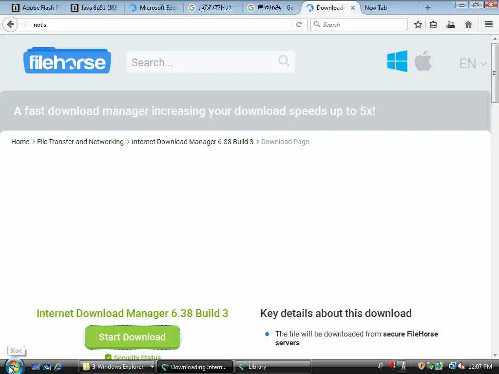
Task: Open a new tab with the plus button
Action: 428,8
